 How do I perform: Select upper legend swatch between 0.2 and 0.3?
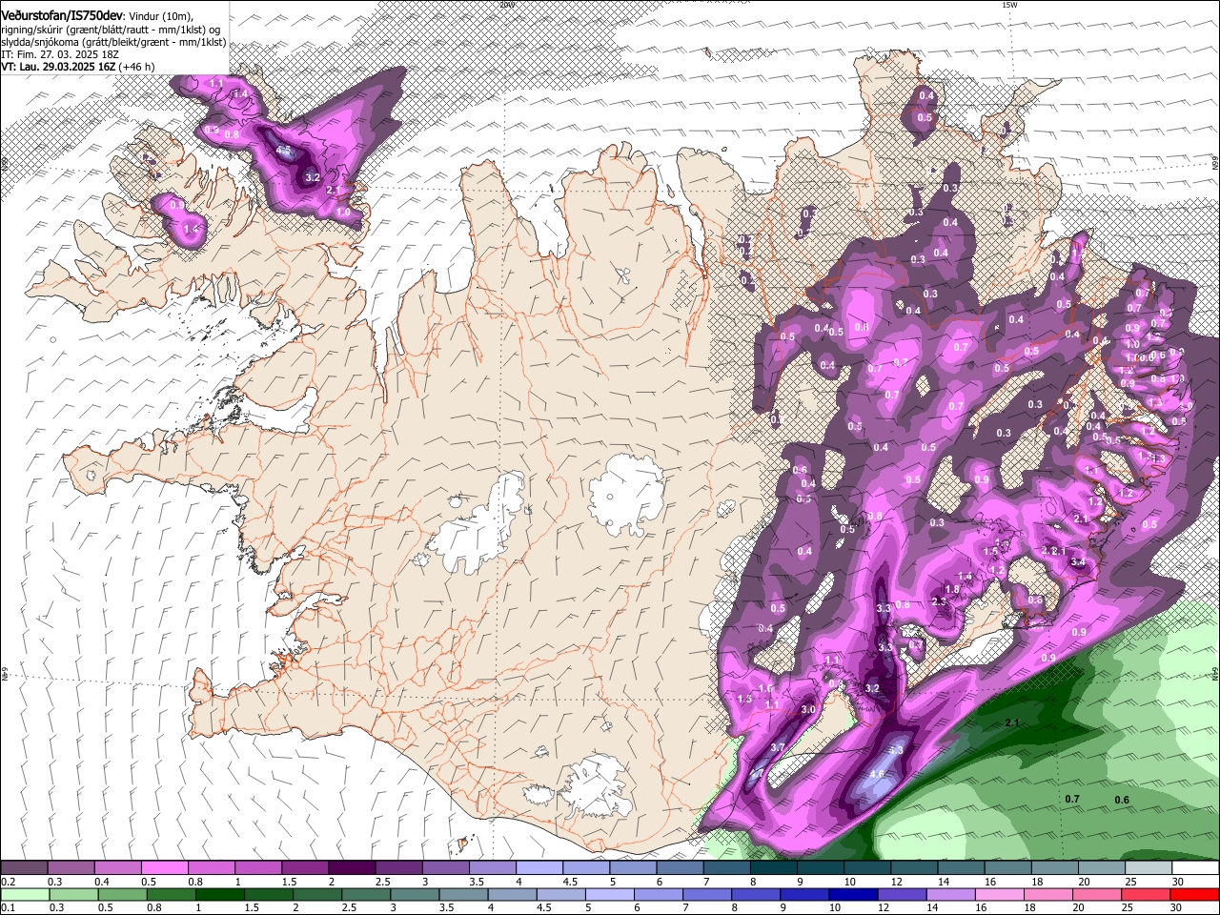point(24,868)
